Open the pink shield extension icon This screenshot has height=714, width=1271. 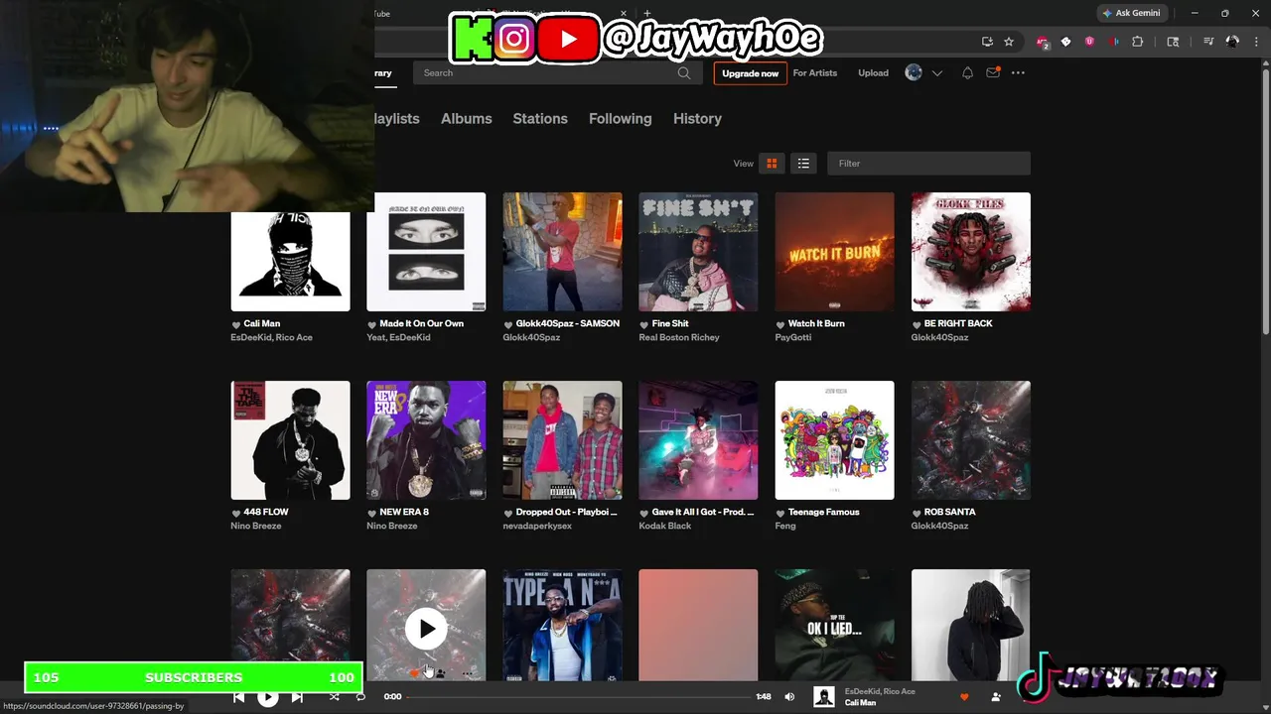pos(1089,42)
